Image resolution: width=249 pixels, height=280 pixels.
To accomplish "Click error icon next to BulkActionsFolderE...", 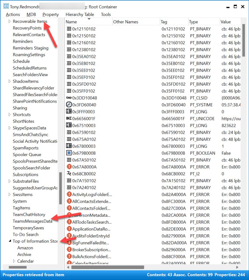I will pyautogui.click(x=69, y=257).
